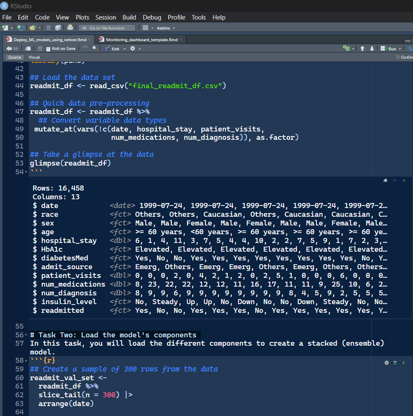
Task: Click the back navigation arrow
Action: click(x=9, y=49)
